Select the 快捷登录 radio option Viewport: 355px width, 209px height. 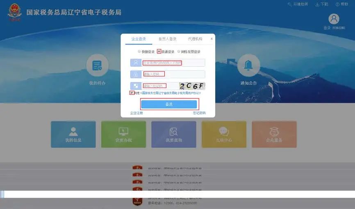pos(139,52)
